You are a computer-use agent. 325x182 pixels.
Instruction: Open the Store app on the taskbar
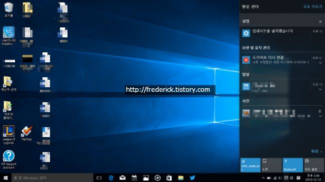click(x=169, y=178)
